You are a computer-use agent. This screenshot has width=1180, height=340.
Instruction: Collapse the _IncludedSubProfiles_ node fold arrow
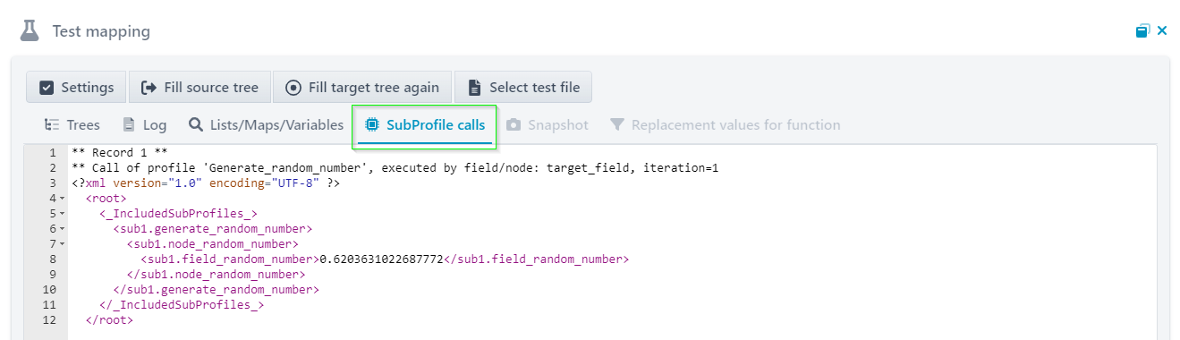click(63, 213)
